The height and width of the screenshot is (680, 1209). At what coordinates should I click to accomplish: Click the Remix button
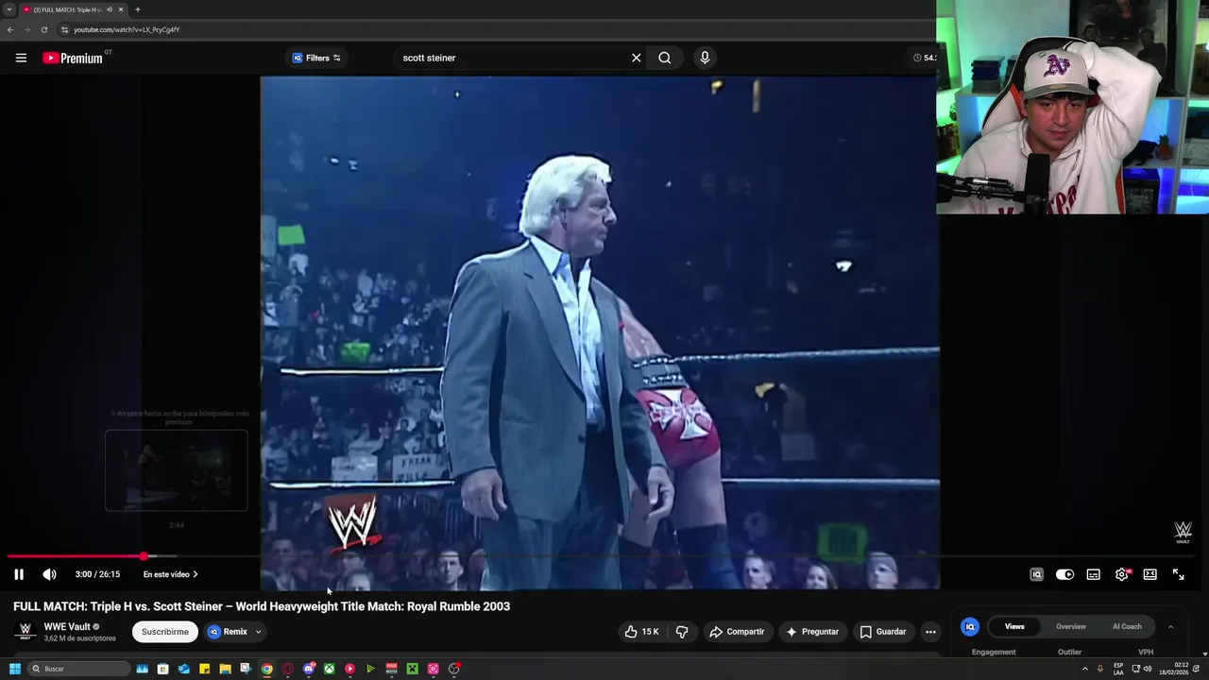[228, 632]
